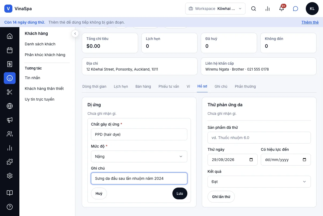Open the home icon in sidebar

click(10, 36)
